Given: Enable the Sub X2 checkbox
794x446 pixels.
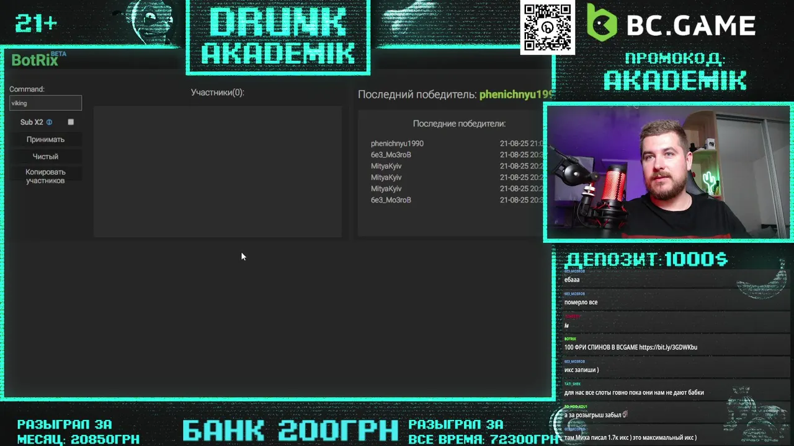Looking at the screenshot, I should tap(71, 122).
